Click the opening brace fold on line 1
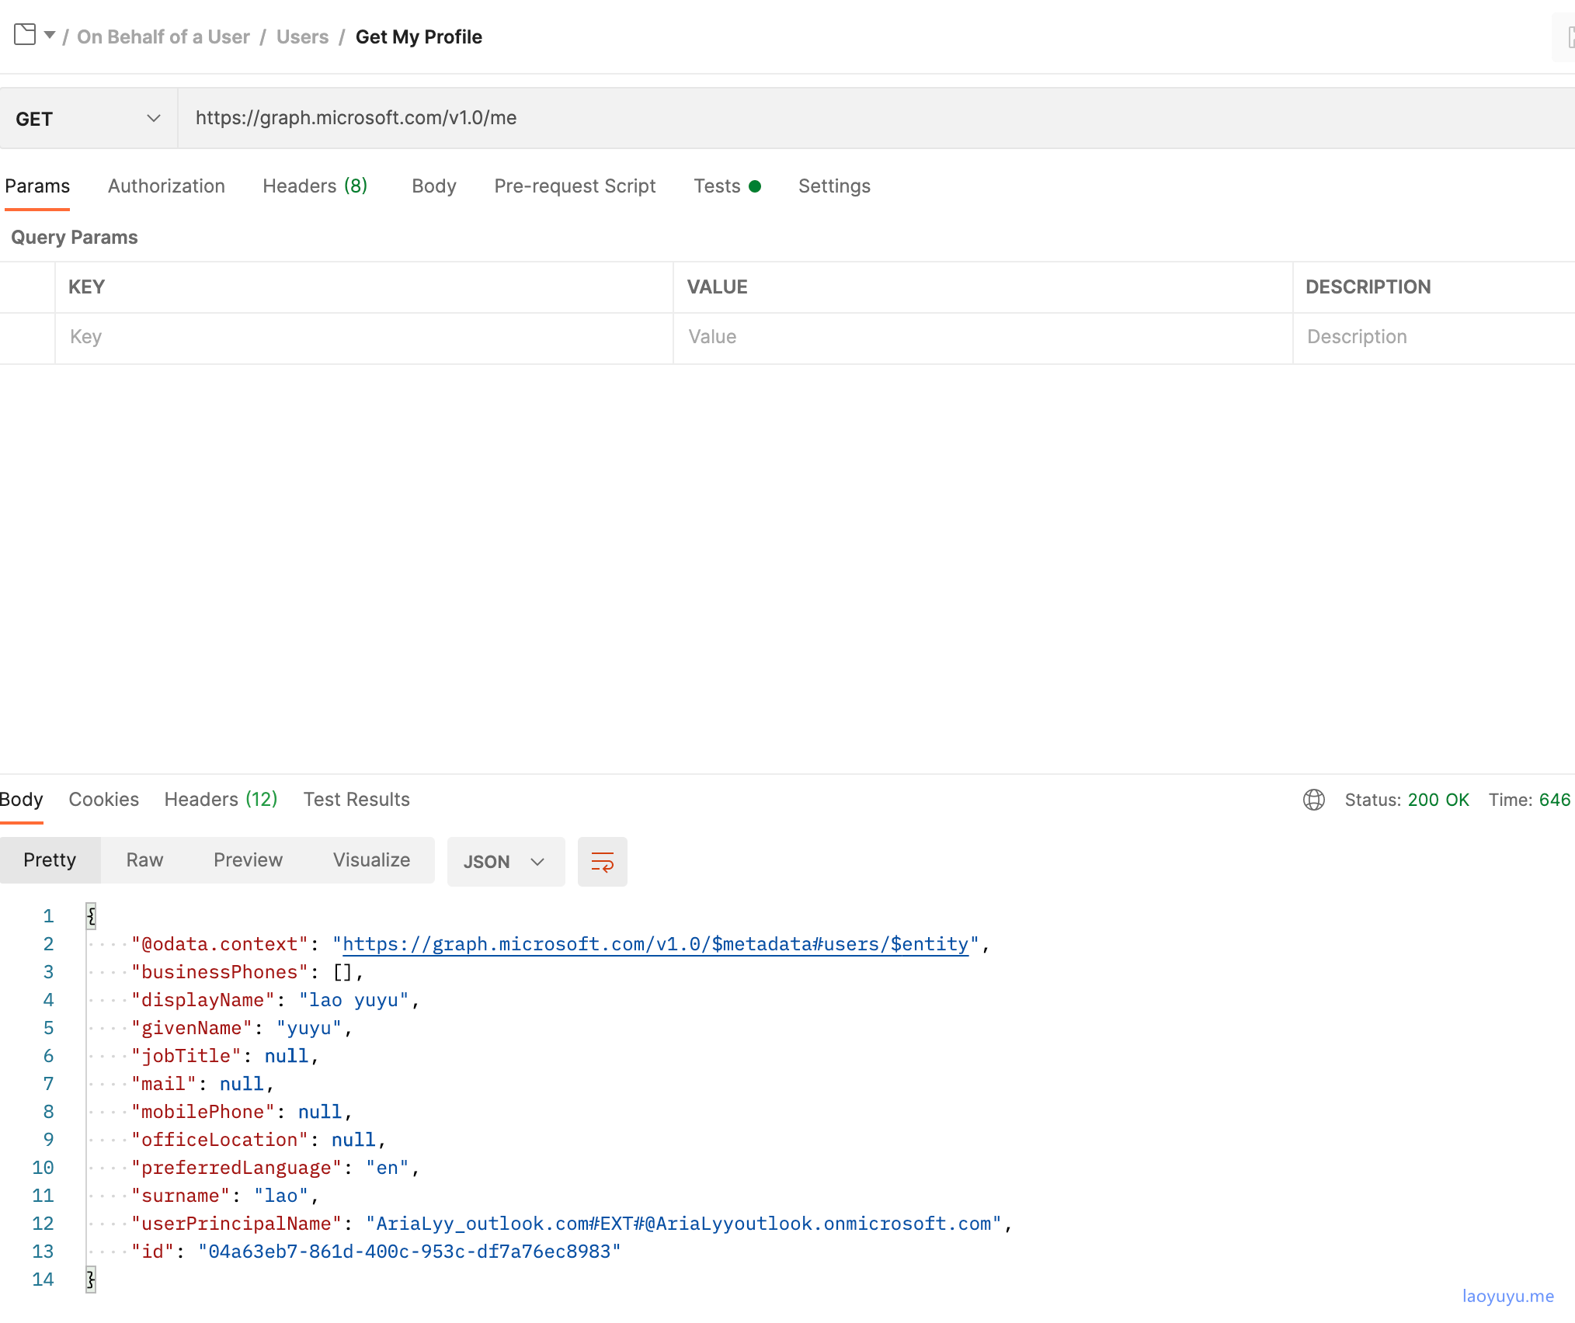Screen dimensions: 1575x1323 (91, 916)
